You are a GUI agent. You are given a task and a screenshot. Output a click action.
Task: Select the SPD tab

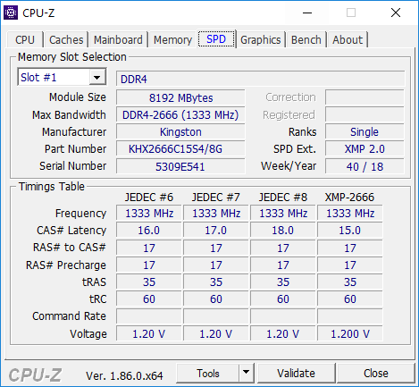(x=216, y=38)
